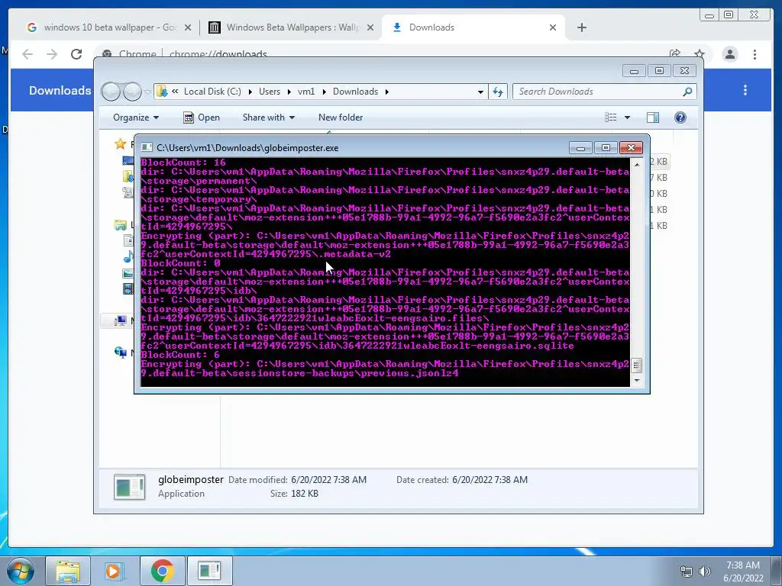Image resolution: width=782 pixels, height=586 pixels.
Task: Select the Favorites star icon in Explorer sidebar
Action: click(120, 144)
